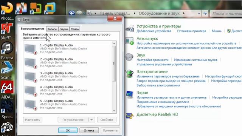This screenshot has width=242, height=136.
Task: Open the address bar history dropdown
Action: click(199, 14)
